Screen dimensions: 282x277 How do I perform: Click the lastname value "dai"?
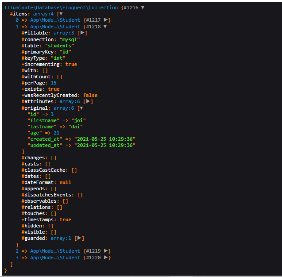[76, 127]
